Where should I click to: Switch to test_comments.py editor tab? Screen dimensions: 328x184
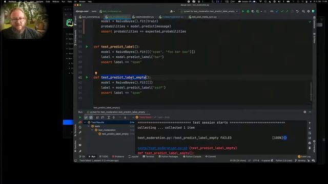(89, 17)
